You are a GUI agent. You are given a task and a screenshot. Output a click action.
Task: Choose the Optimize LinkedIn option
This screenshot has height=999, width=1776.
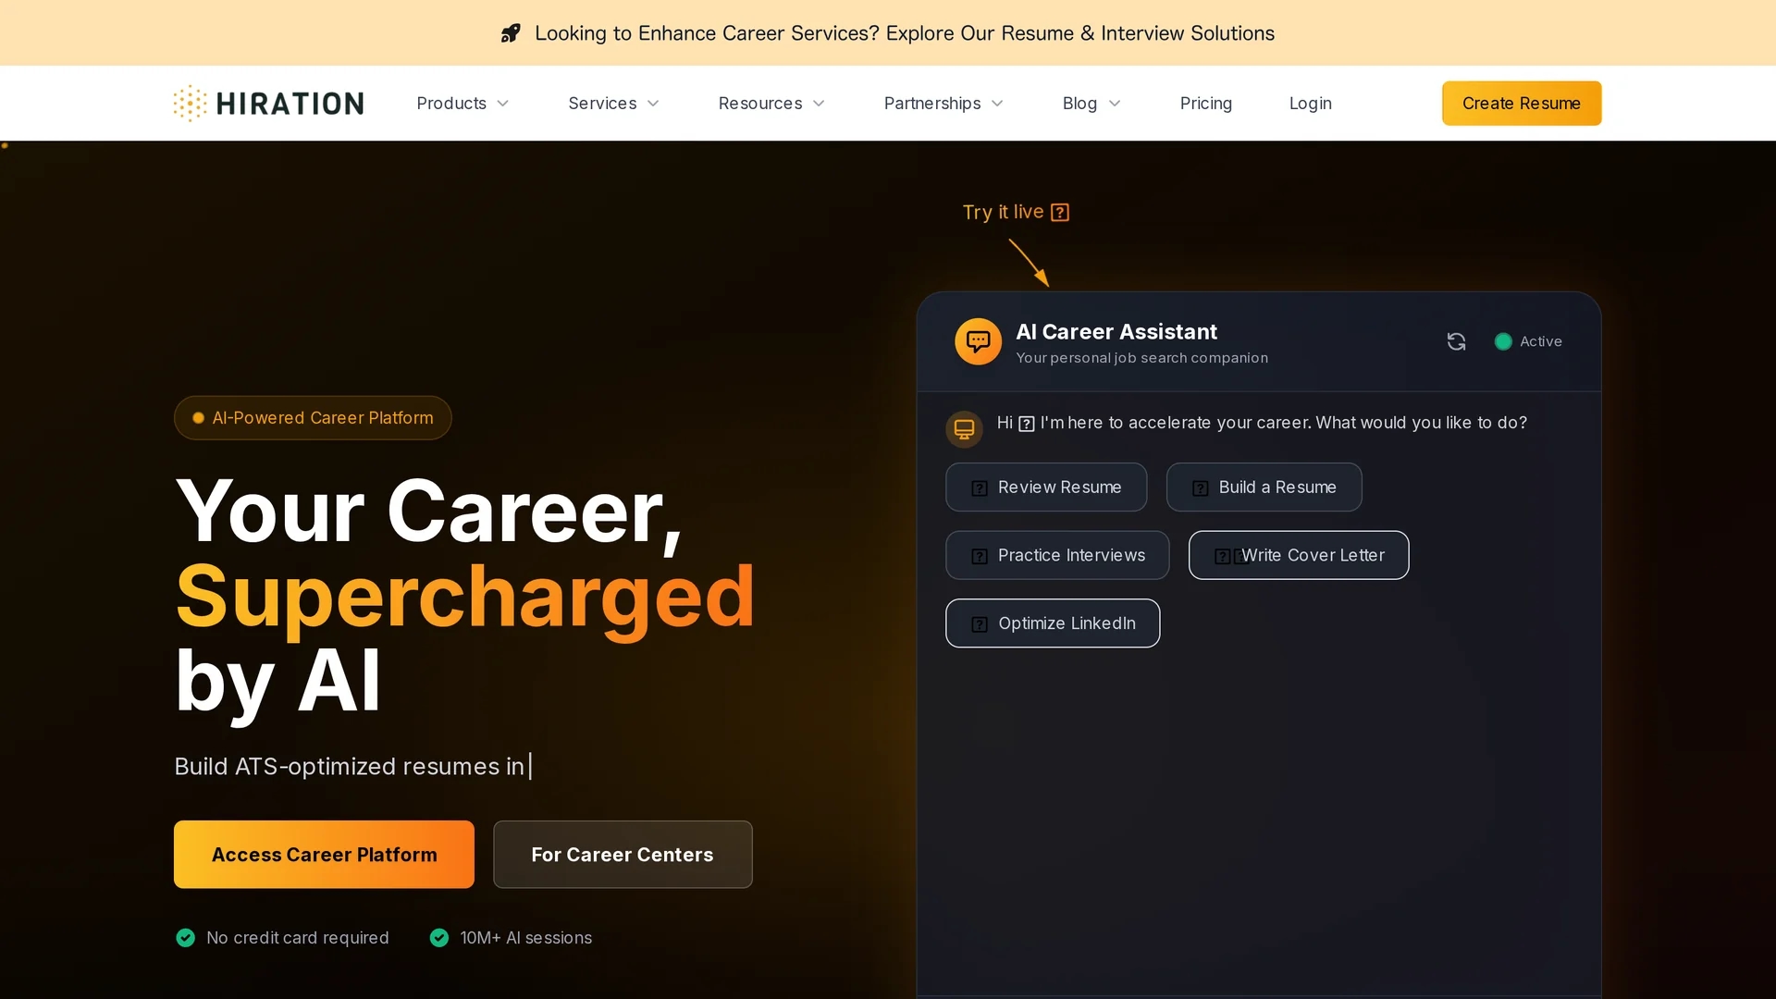(x=1053, y=623)
